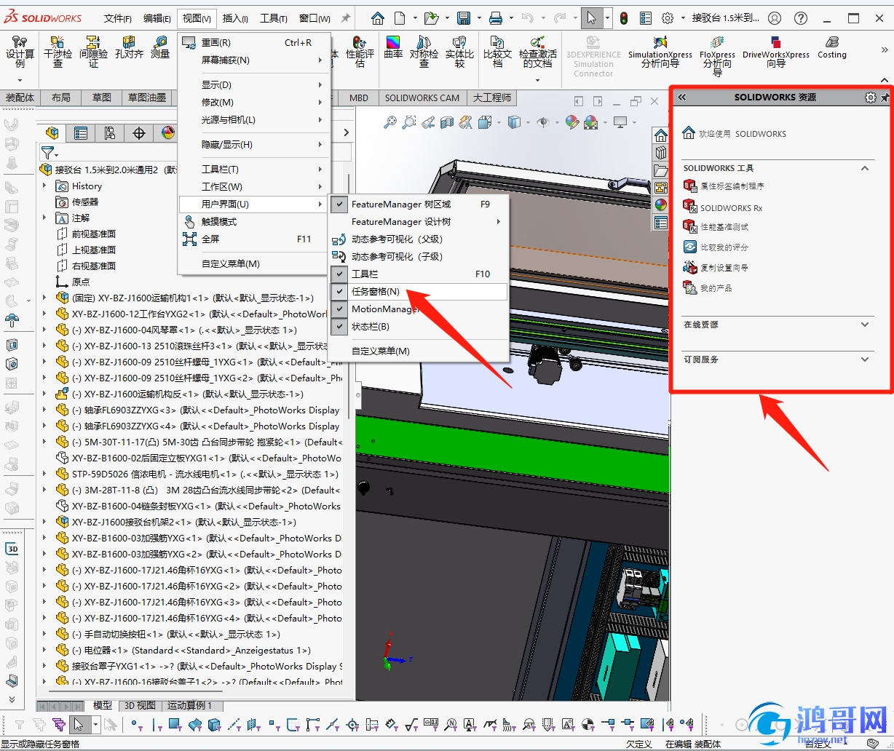Open 复制设置向导 in the task pane

(x=724, y=268)
